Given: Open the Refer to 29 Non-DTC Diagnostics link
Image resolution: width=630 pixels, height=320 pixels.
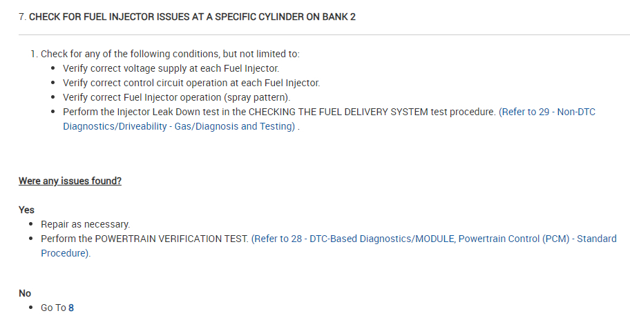Looking at the screenshot, I should coord(546,112).
